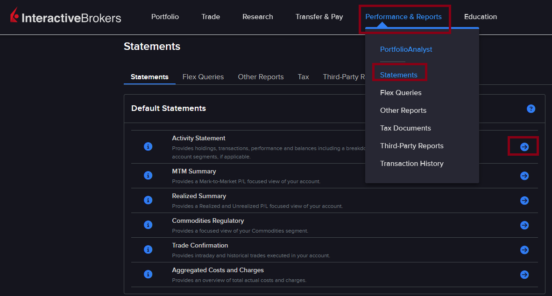This screenshot has height=296, width=552.
Task: Choose Third-Party Reports in the dropdown menu
Action: [411, 146]
